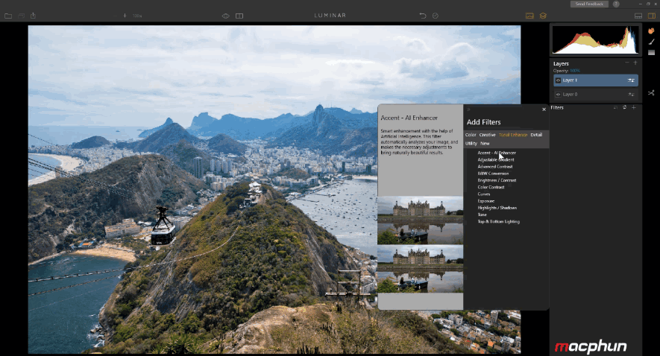660x356 pixels.
Task: Toggle the layers panel icon in the toolbar
Action: pos(543,16)
